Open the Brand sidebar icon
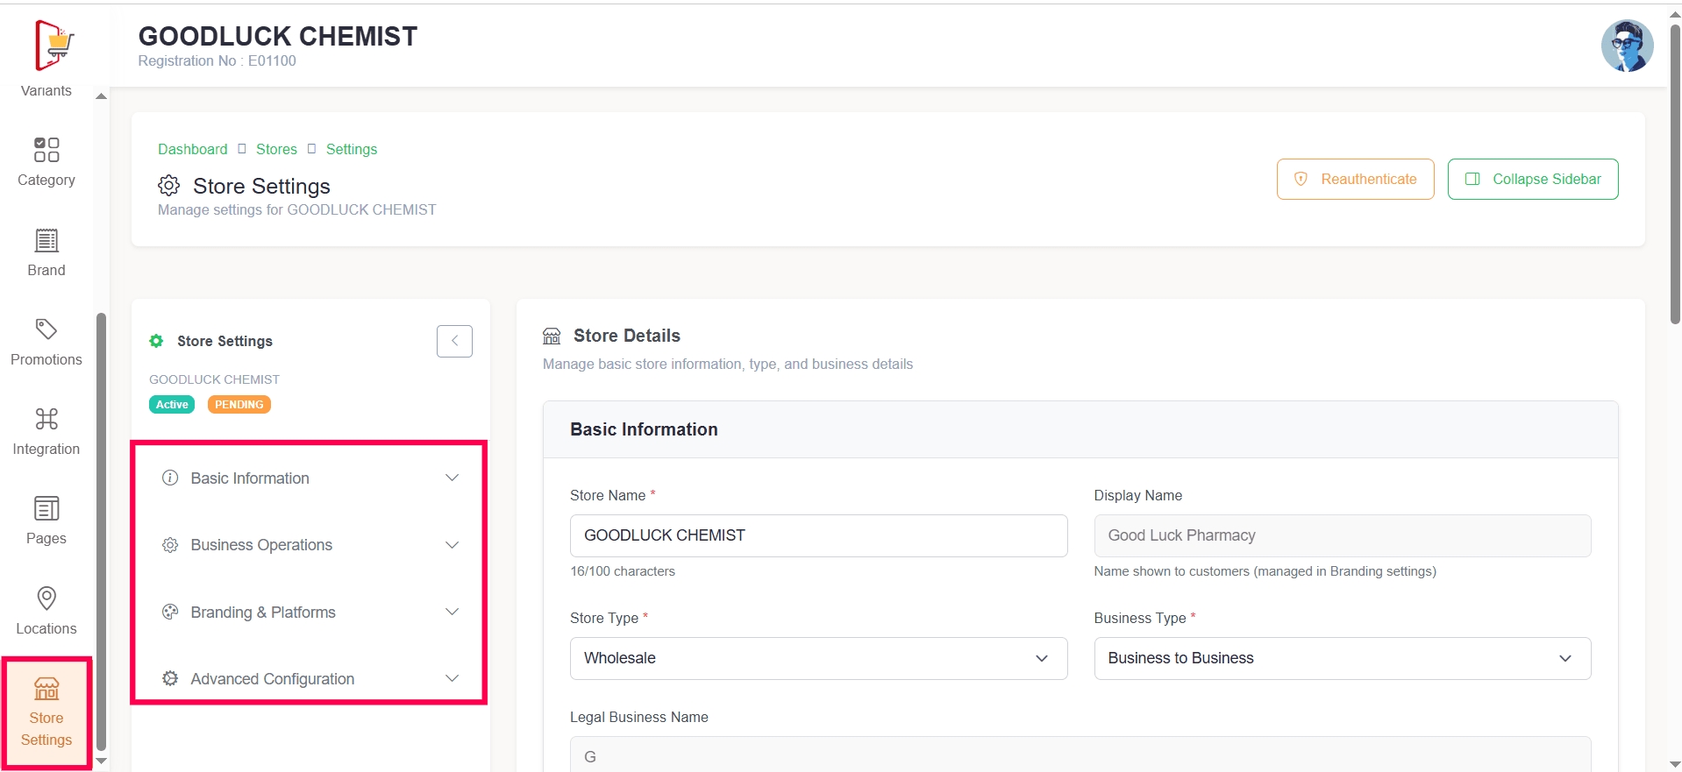 [x=46, y=241]
